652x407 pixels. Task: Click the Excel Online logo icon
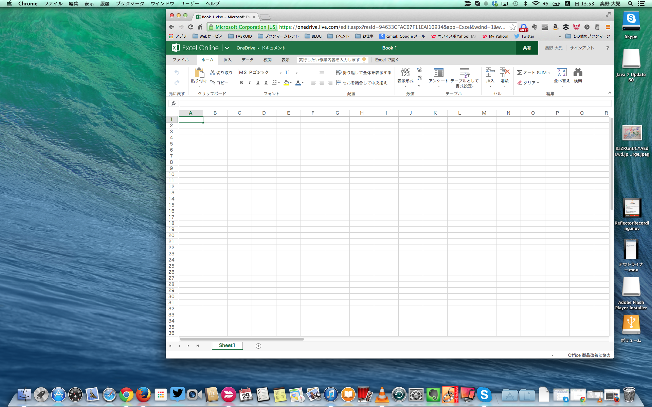pos(176,48)
